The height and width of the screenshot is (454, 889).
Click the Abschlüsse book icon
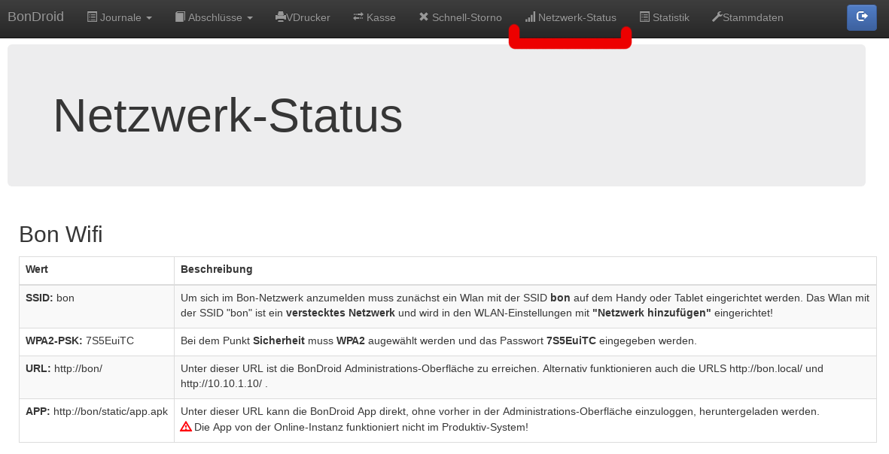tap(180, 17)
